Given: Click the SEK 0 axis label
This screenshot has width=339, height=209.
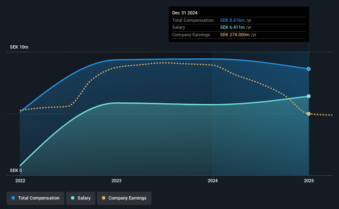Looking at the screenshot, I should [x=16, y=170].
